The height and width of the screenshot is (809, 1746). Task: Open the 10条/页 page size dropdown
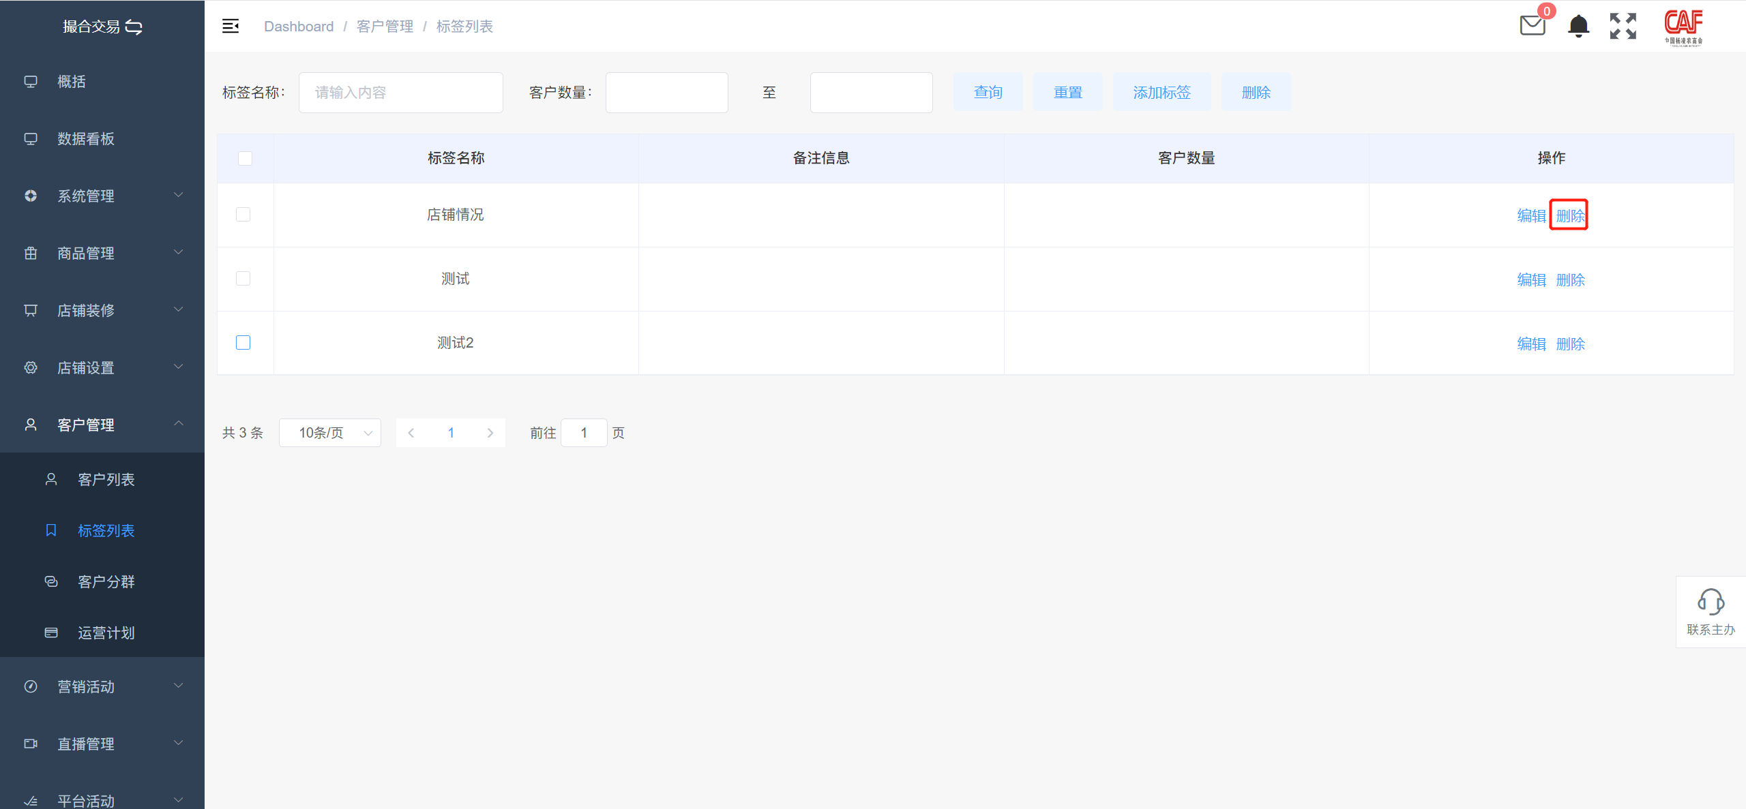[330, 433]
